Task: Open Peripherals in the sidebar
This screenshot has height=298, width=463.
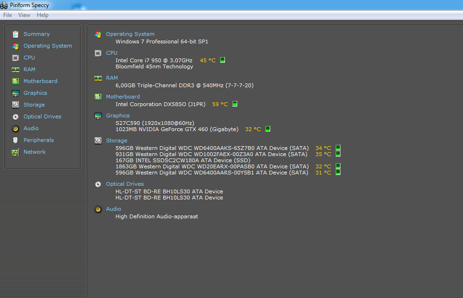Action: (38, 141)
